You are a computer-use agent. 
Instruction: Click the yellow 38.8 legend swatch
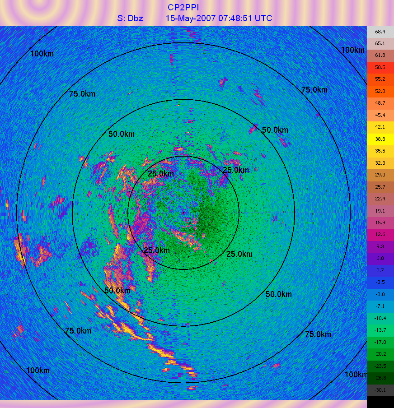(380, 139)
